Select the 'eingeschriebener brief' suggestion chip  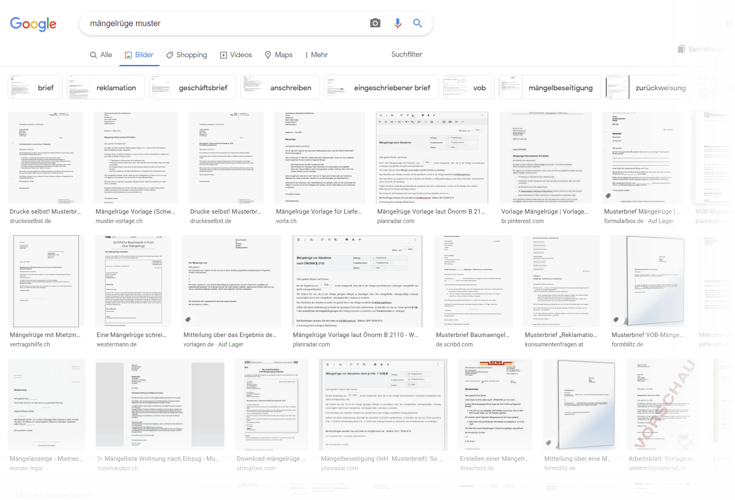tap(381, 87)
